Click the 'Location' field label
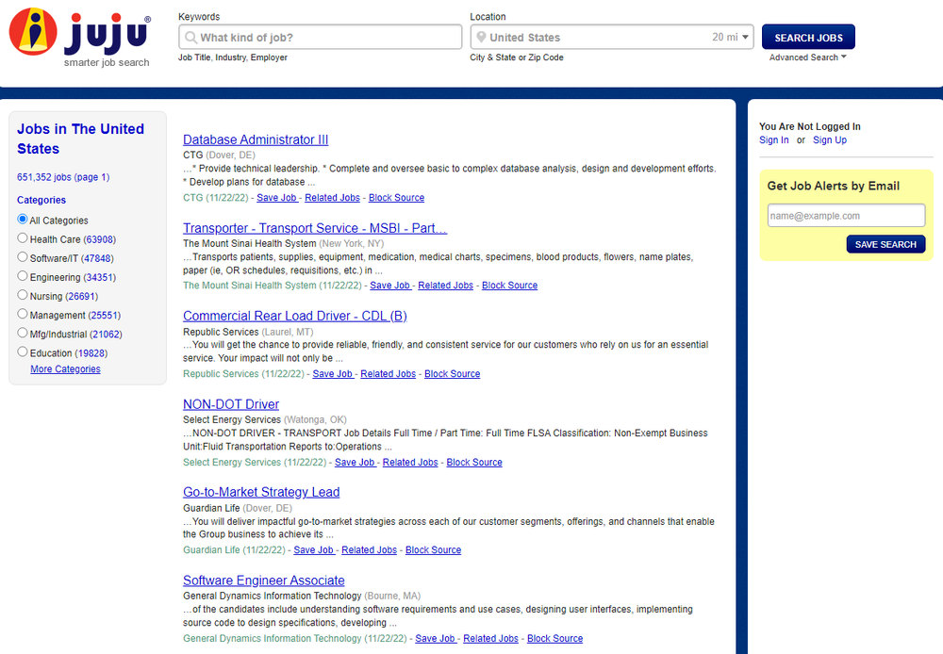Image resolution: width=943 pixels, height=654 pixels. (488, 17)
